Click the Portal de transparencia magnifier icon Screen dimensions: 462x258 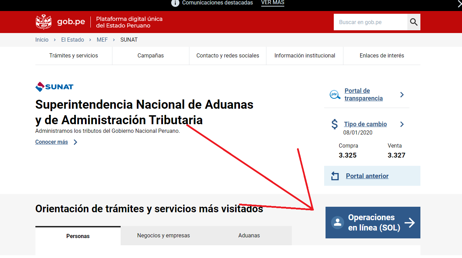pyautogui.click(x=335, y=95)
